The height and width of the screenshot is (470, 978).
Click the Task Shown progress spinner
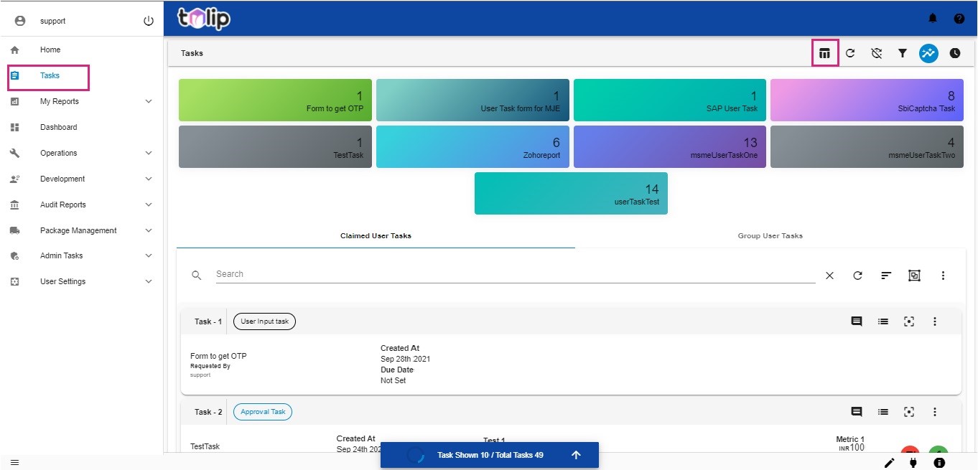[x=416, y=455]
